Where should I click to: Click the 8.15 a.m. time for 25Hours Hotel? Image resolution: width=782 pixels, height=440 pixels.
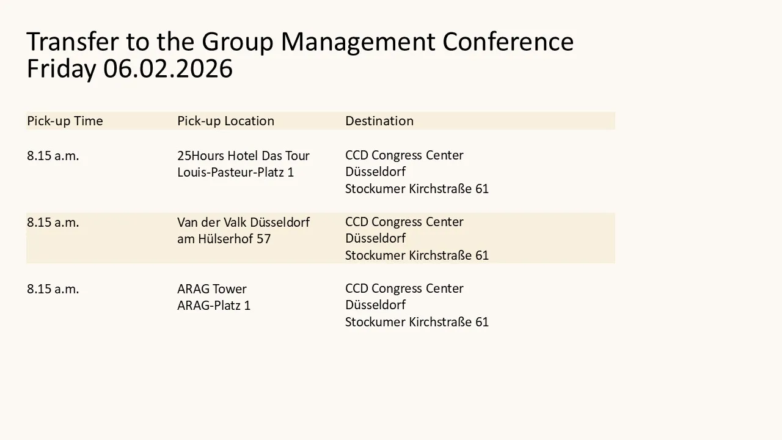53,156
